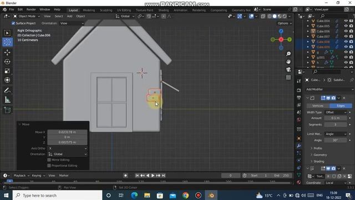Select the Add Cube tool
This screenshot has width=355, height=200.
pyautogui.click(x=7, y=110)
